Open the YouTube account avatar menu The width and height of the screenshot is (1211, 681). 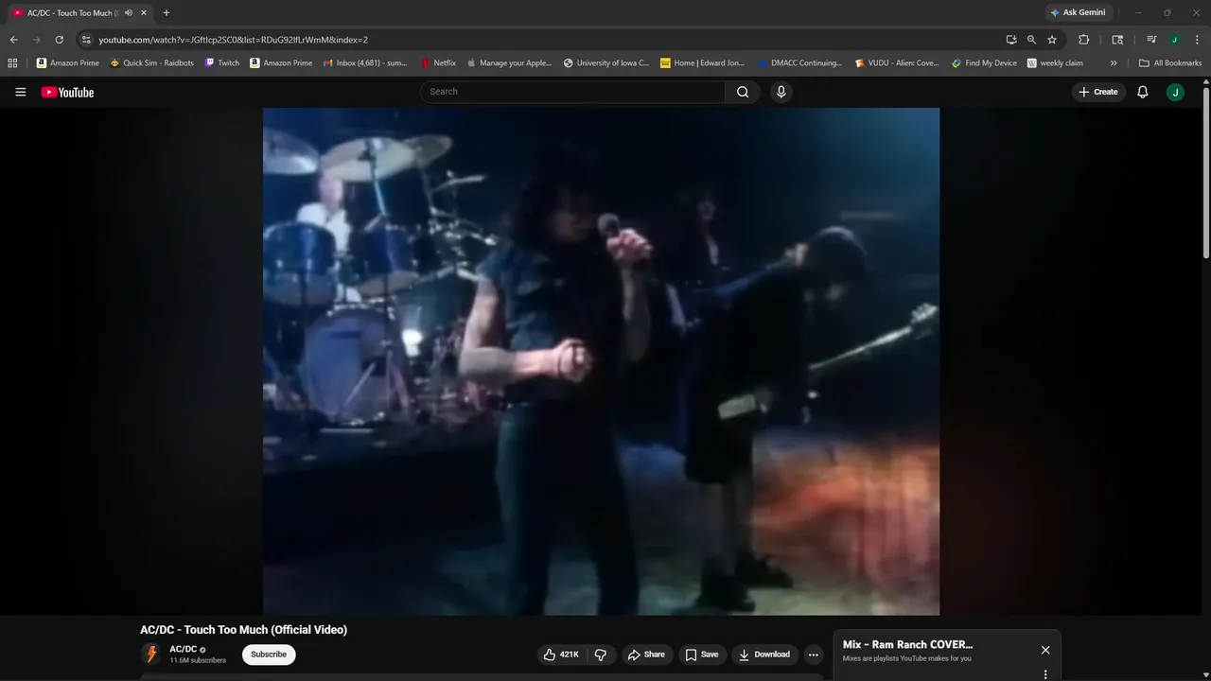[x=1175, y=92]
